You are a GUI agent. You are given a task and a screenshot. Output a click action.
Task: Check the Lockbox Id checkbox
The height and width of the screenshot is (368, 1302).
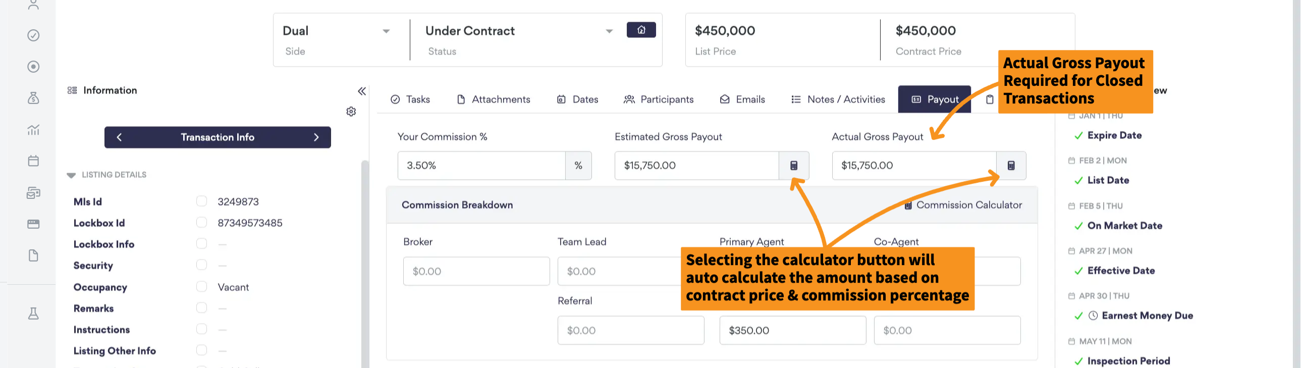[202, 223]
